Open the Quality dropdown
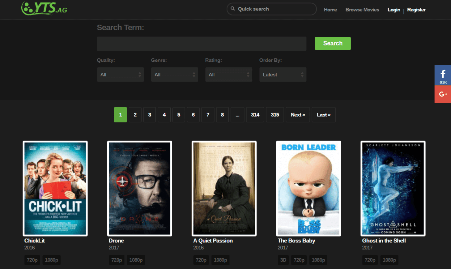 click(x=121, y=75)
